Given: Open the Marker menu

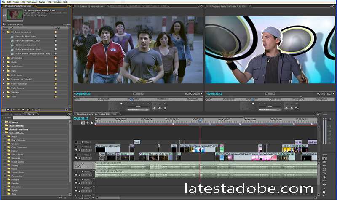Looking at the screenshot, I should coord(42,2).
